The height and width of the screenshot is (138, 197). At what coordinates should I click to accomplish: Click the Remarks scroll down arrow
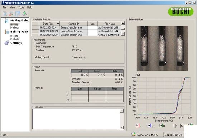(122, 128)
